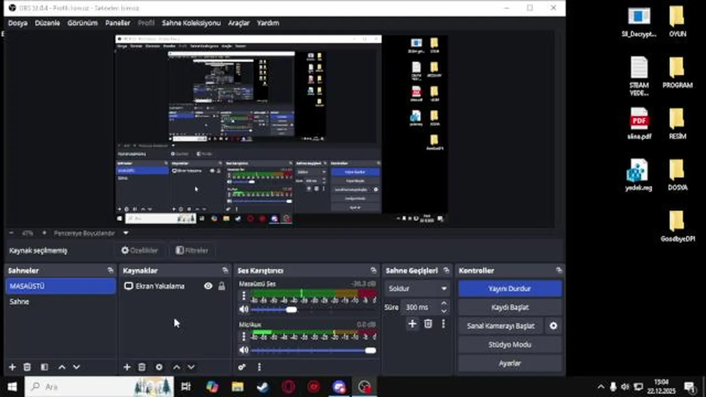The height and width of the screenshot is (397, 706).
Task: Open the yedek.reg desktop file
Action: tap(639, 176)
